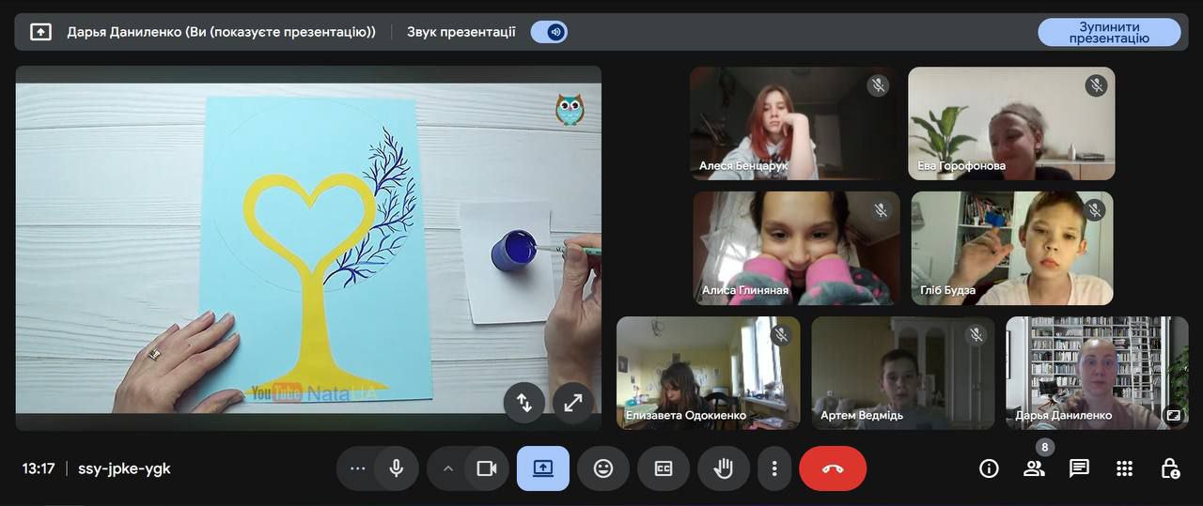Leave the call with red hang-up button
The height and width of the screenshot is (506, 1203).
click(833, 468)
